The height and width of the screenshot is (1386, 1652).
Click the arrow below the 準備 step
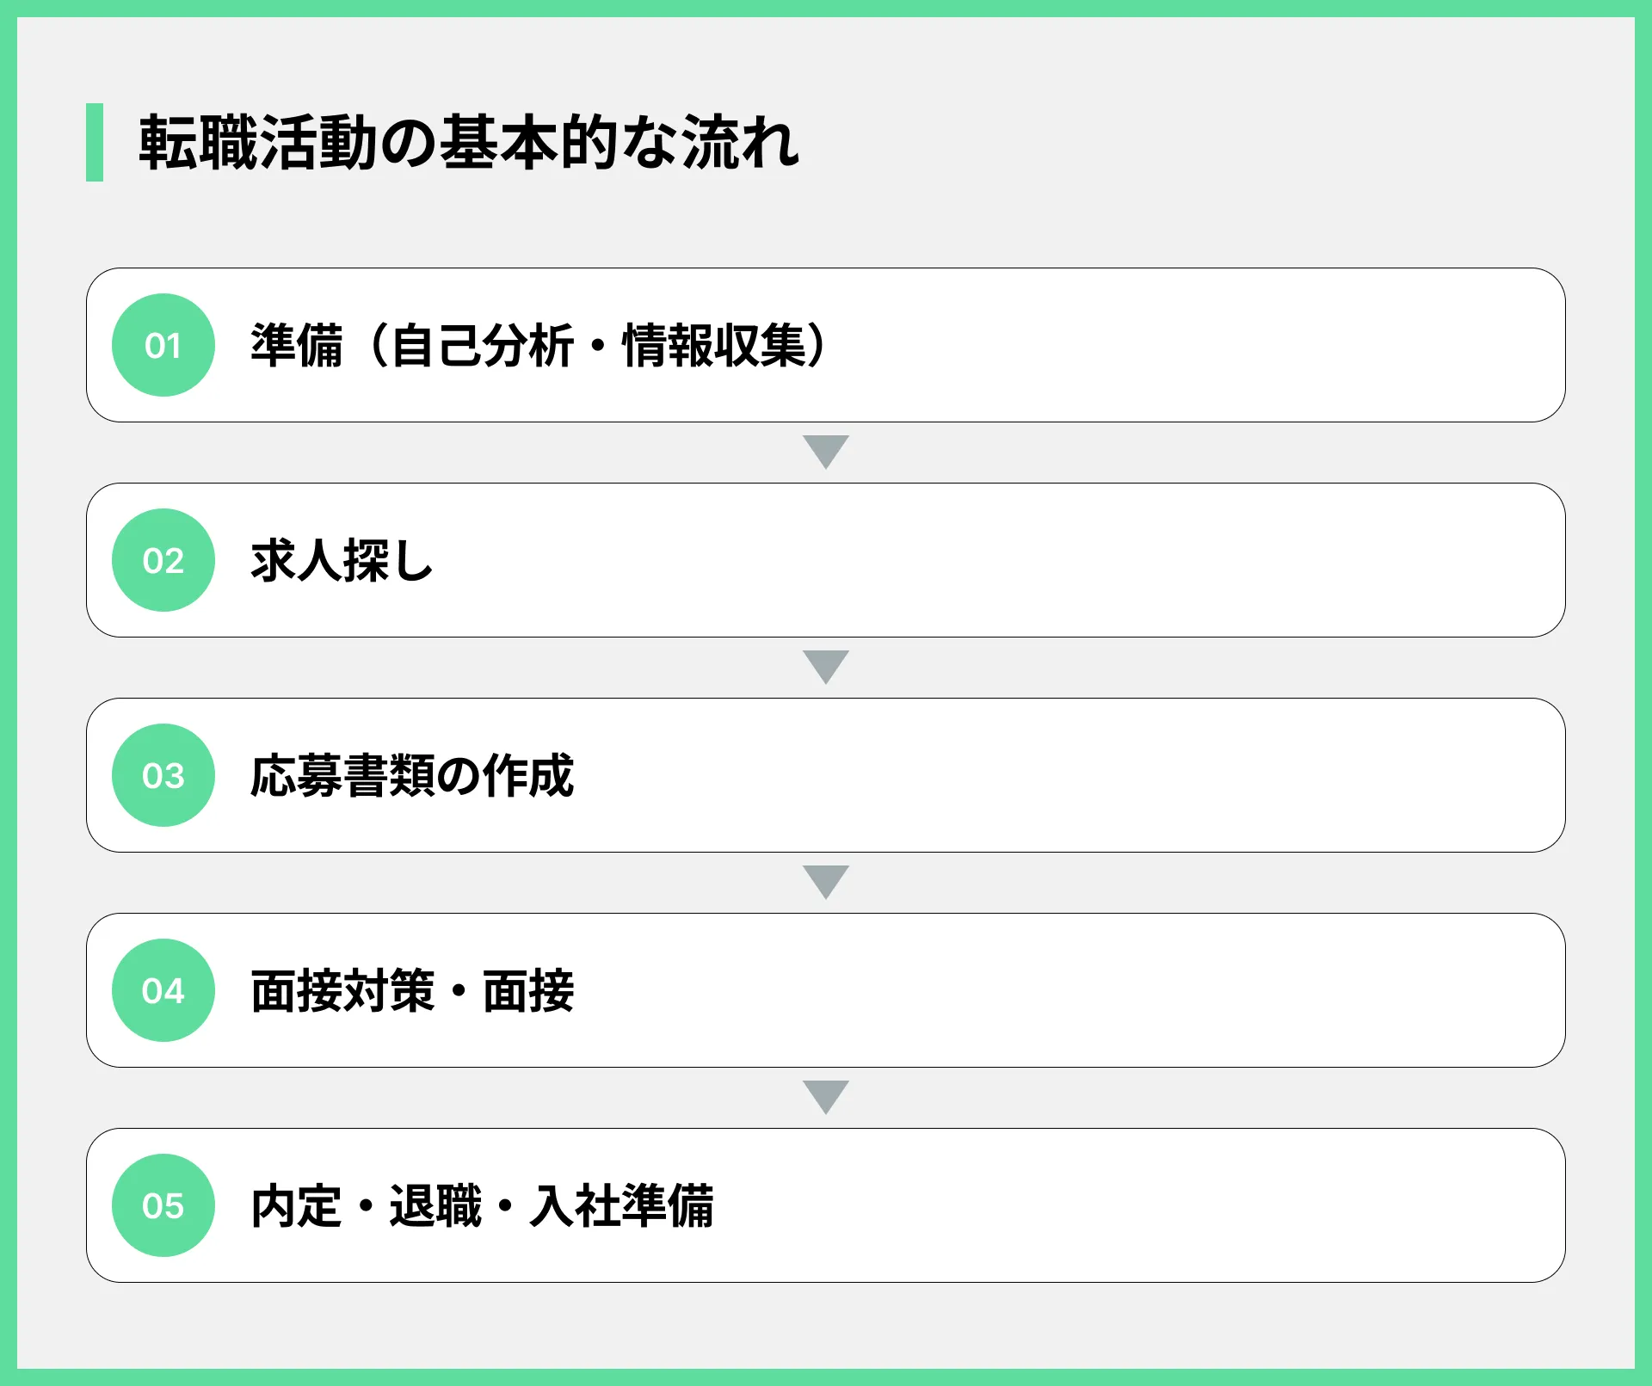[826, 452]
